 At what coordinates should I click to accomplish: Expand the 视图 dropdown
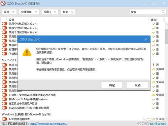pyautogui.click(x=50, y=12)
